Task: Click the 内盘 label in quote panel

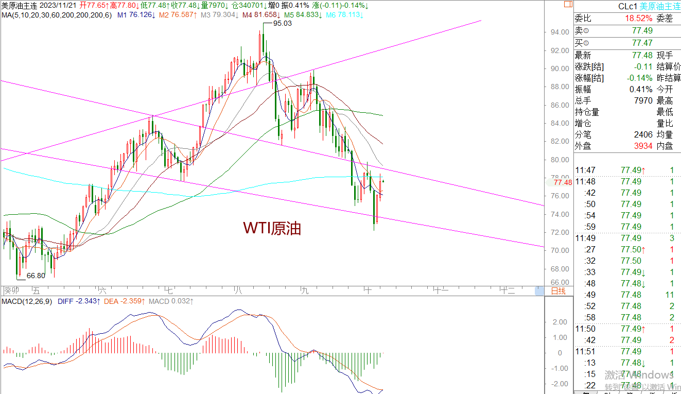Action: pos(665,146)
